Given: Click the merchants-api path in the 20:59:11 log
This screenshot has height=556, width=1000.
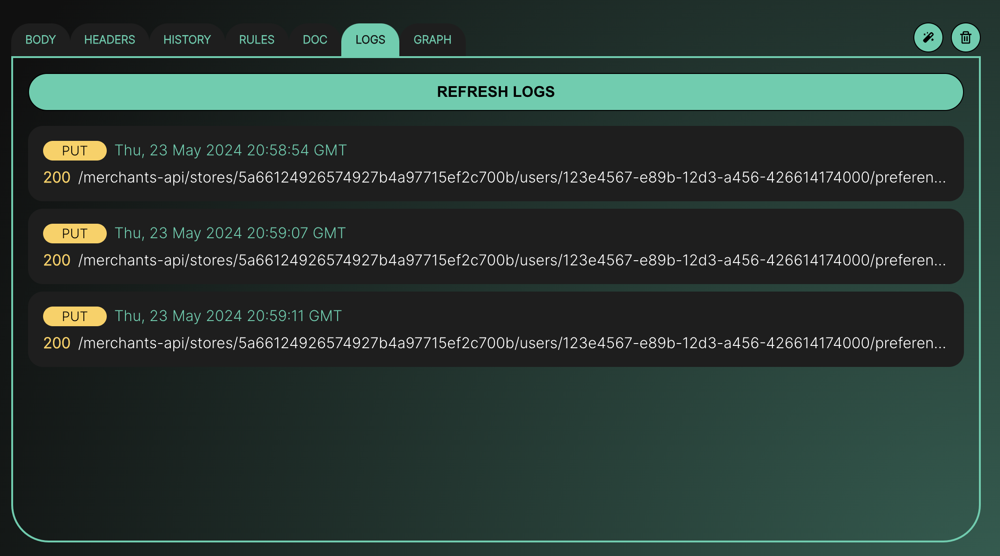Looking at the screenshot, I should (512, 343).
